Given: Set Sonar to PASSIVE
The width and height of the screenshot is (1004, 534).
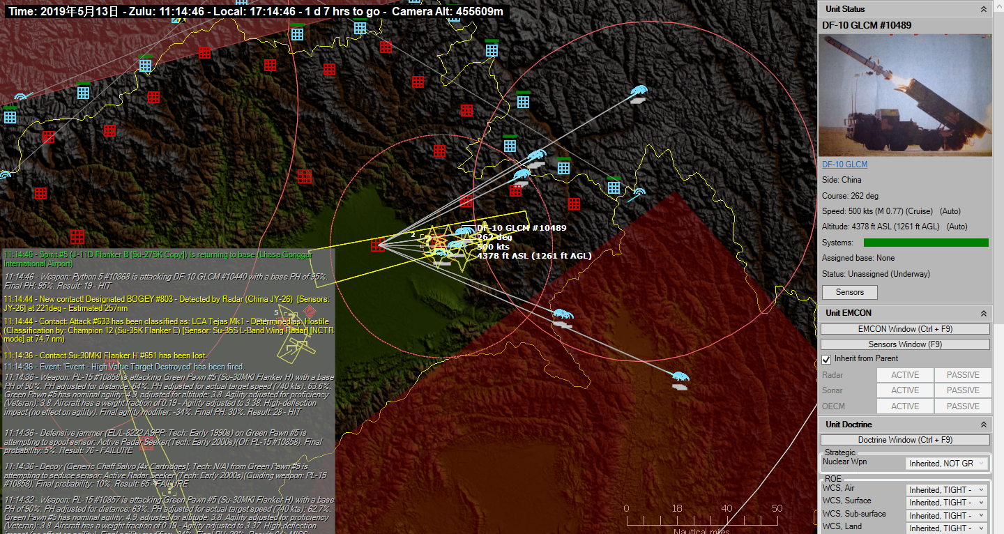Looking at the screenshot, I should coord(963,390).
